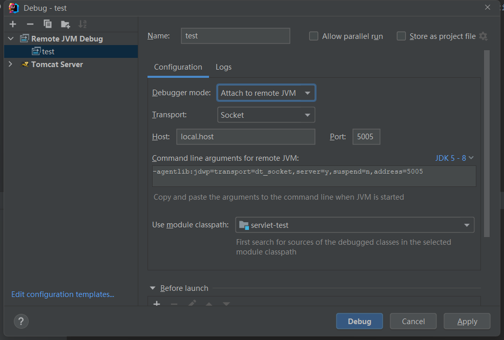Change JDK 5 - 8 version selector

(454, 158)
